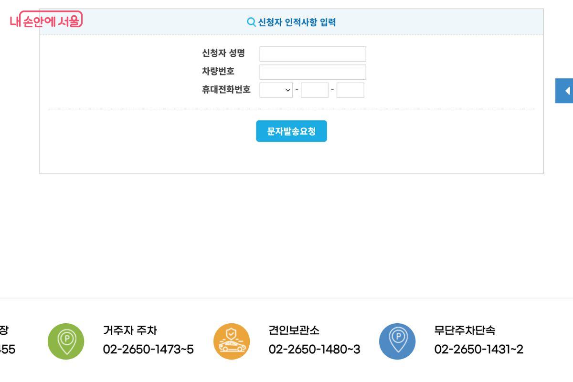Viewport: 573px width, 382px height.
Task: Click the last phone number segment box
Action: pos(350,90)
